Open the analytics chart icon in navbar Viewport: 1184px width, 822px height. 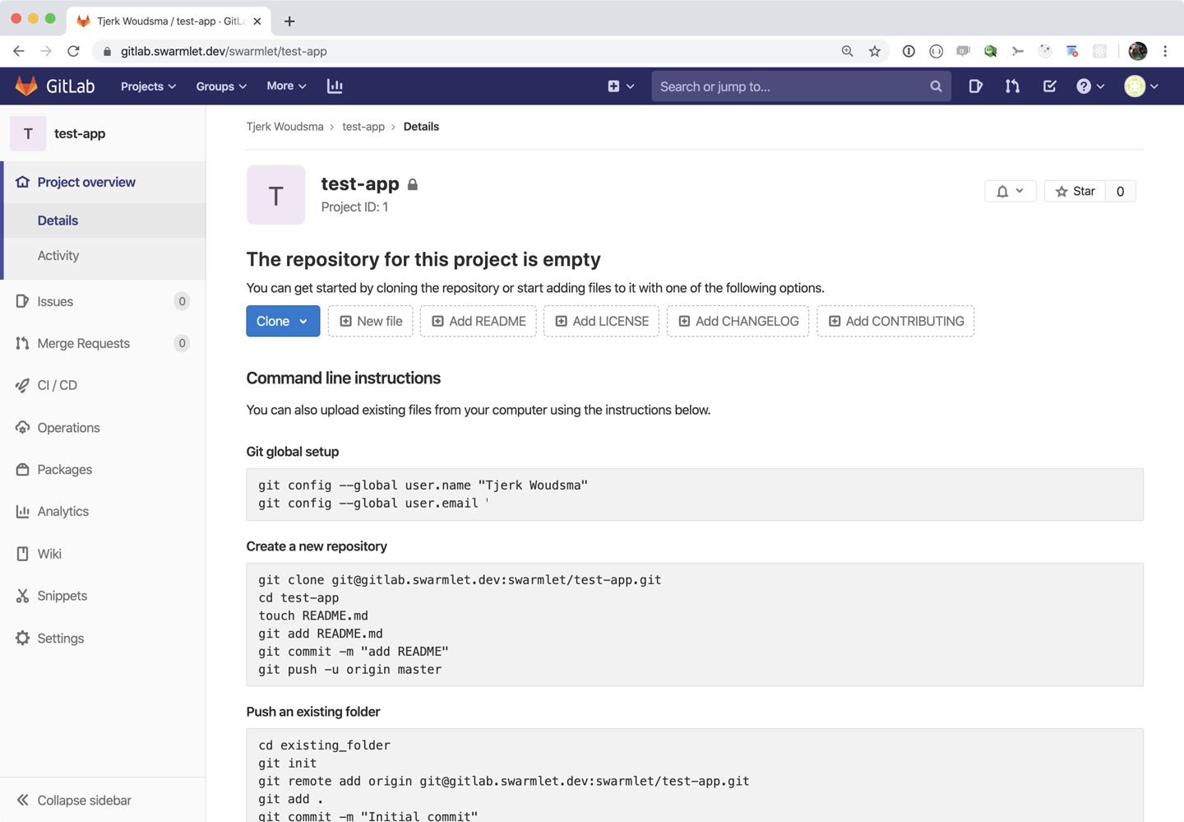[335, 86]
